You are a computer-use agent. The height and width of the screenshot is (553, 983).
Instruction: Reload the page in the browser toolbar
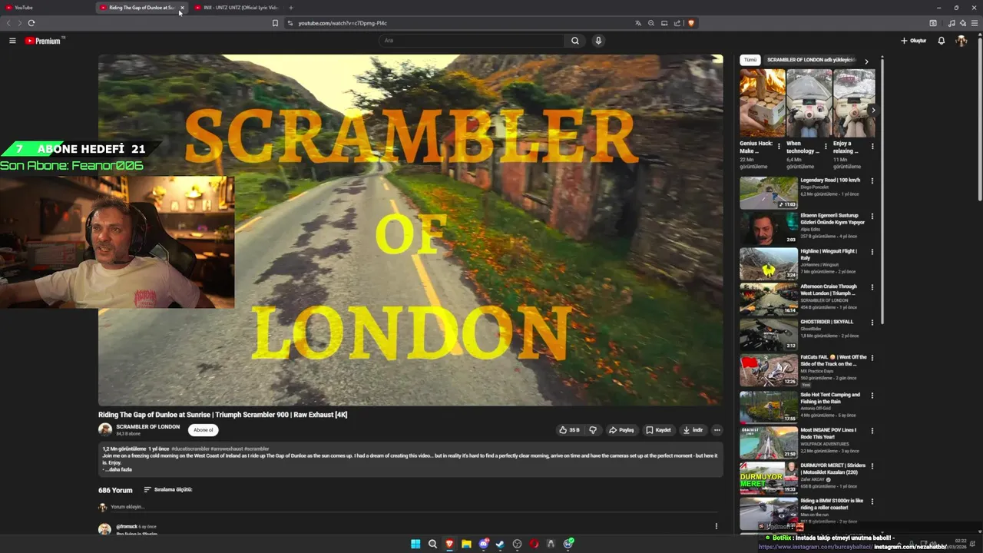[x=31, y=23]
